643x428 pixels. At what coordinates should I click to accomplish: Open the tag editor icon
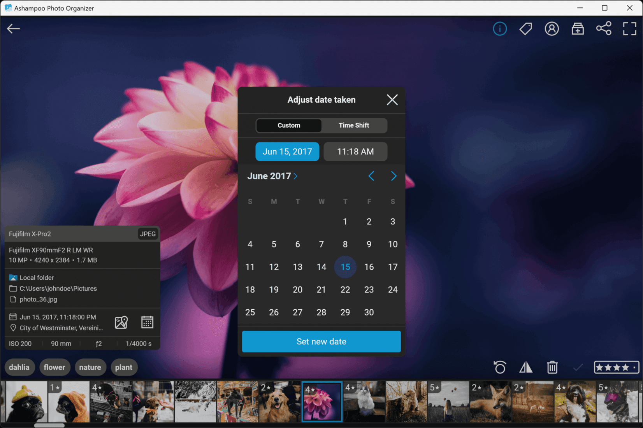tap(526, 28)
